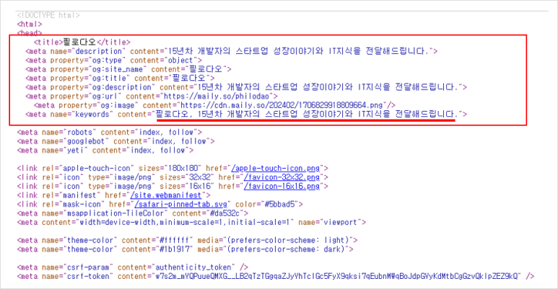The image size is (558, 289).
Task: Click the og:site_name meta line
Action: 128,69
